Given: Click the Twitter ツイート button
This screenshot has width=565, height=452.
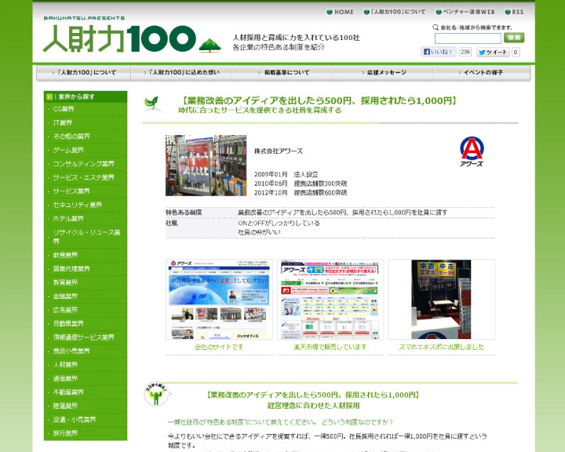Looking at the screenshot, I should [493, 53].
